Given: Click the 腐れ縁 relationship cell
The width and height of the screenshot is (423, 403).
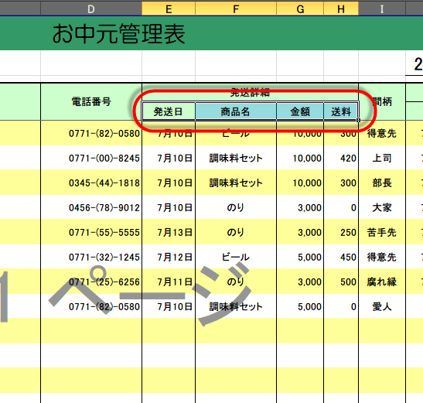Looking at the screenshot, I should click(382, 282).
